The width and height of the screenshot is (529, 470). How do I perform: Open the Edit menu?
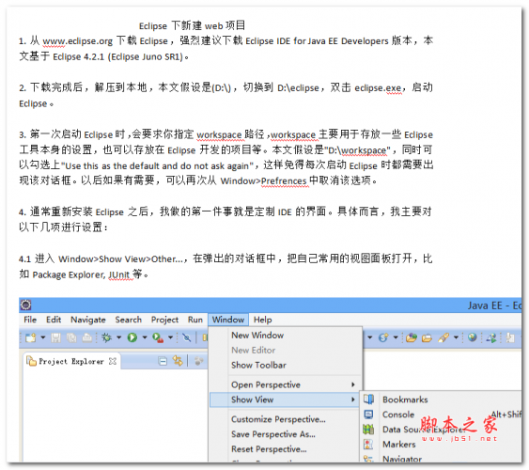pos(54,320)
